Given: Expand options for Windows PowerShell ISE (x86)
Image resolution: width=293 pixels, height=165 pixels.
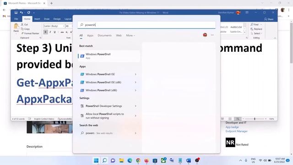Looking at the screenshot, I should 136,82.
